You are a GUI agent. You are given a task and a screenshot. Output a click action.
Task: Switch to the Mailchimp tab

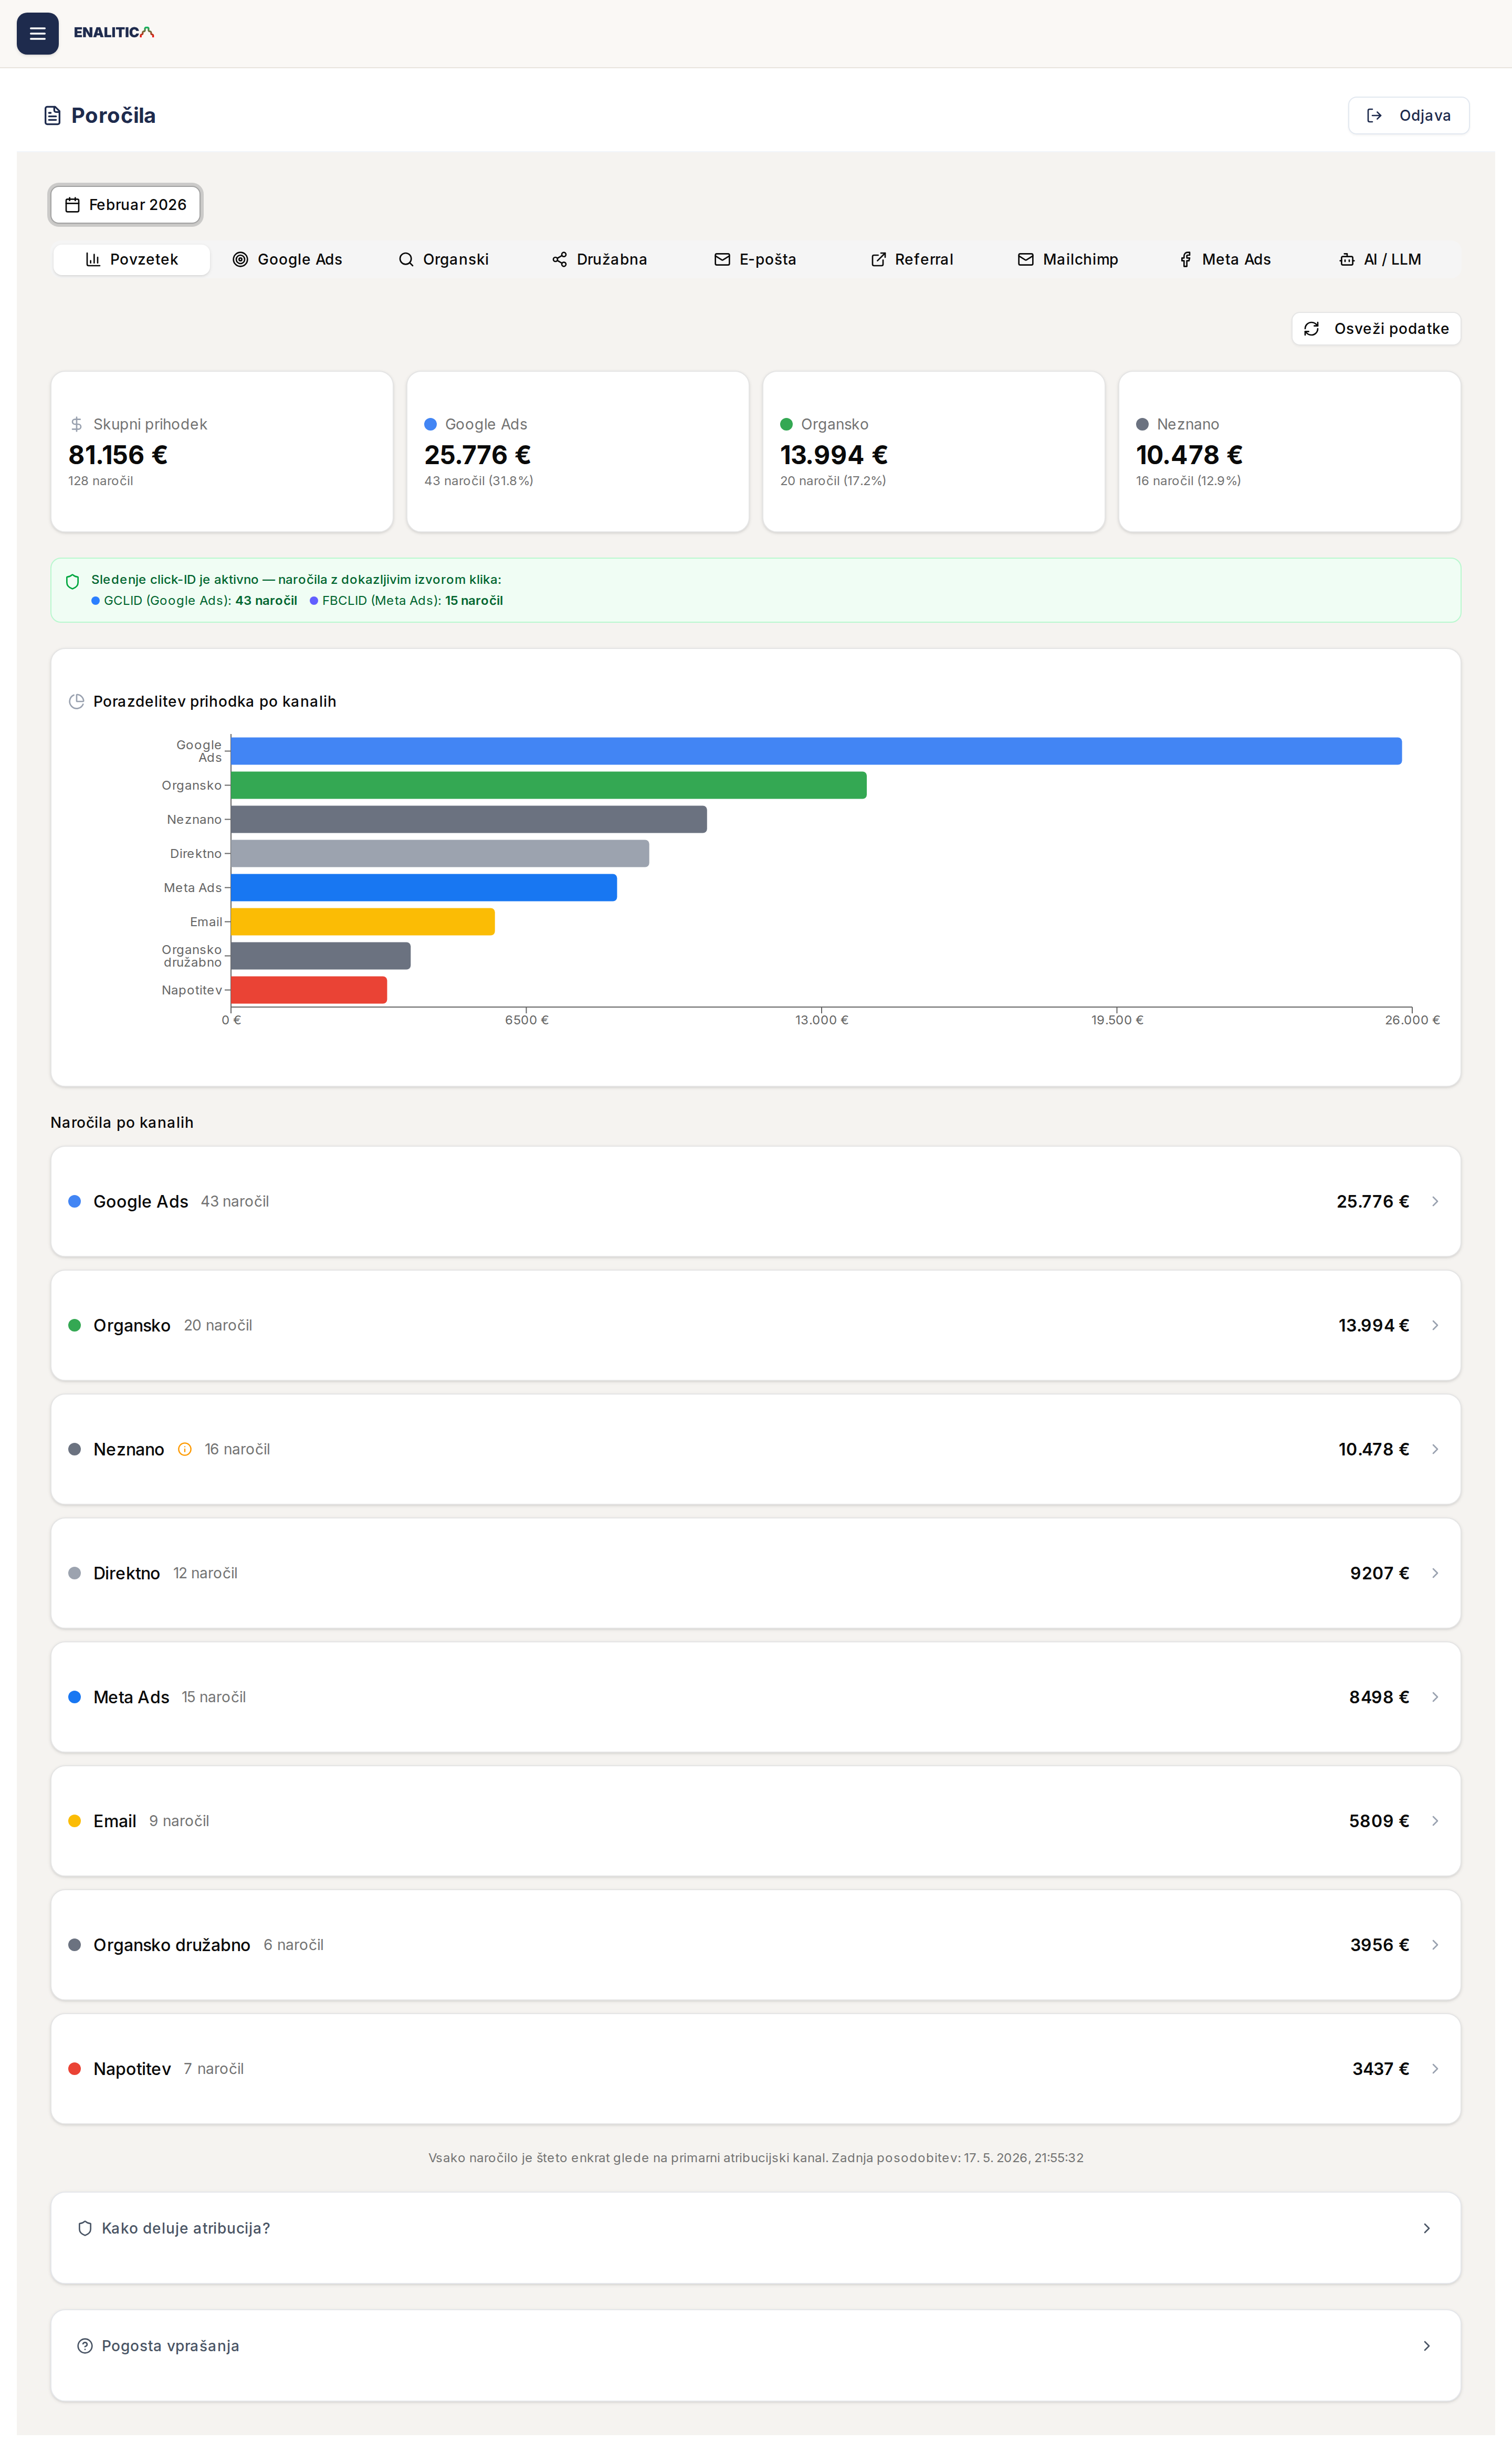coord(1068,260)
